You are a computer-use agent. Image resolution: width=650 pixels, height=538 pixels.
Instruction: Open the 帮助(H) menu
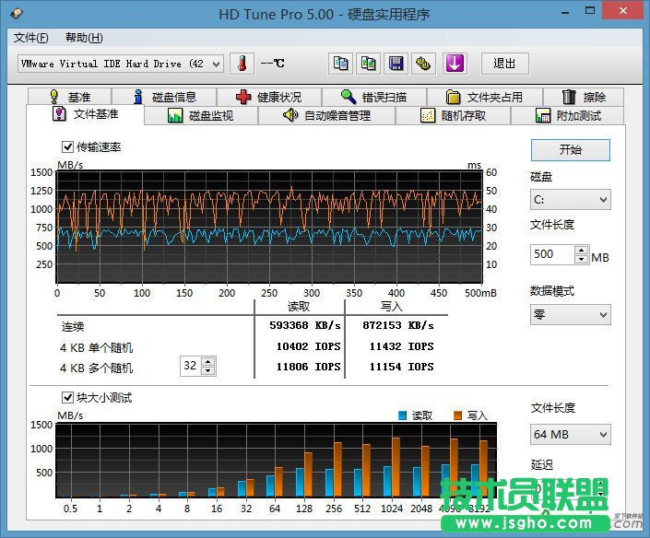(x=84, y=38)
